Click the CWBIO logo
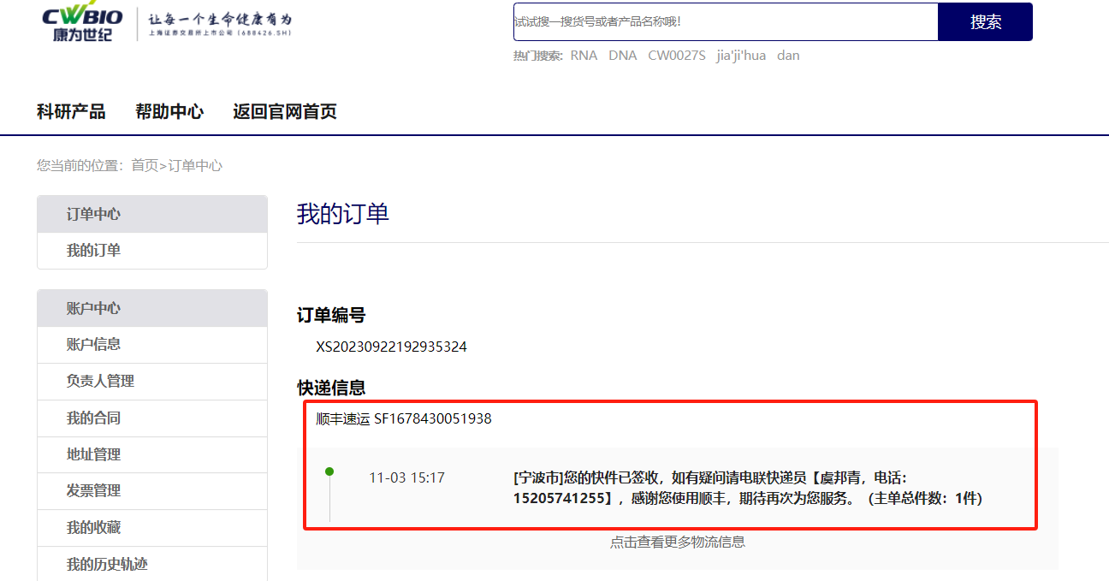1109x581 pixels. [83, 24]
